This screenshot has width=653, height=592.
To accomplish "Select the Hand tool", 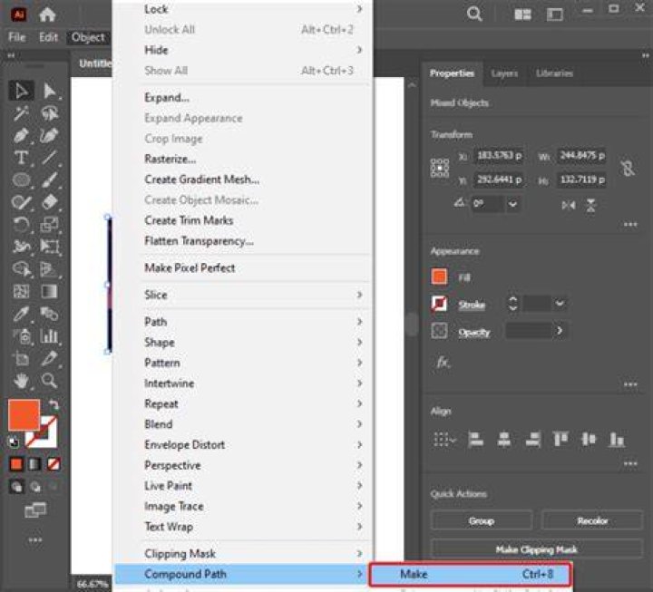I will 21,381.
